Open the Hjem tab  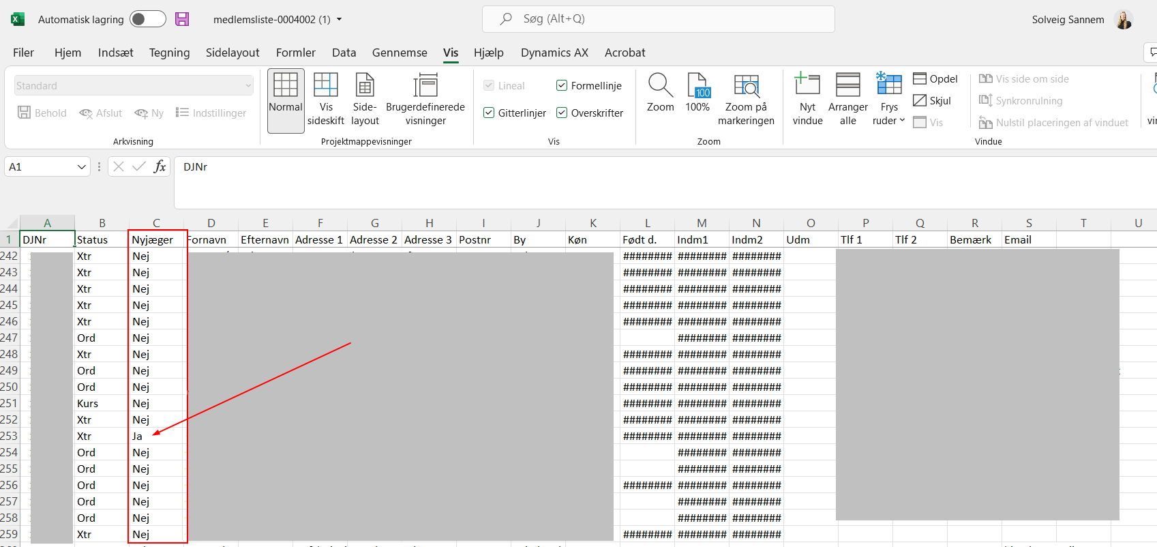point(67,53)
